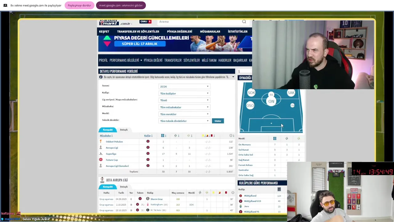This screenshot has height=222, width=394.
Task: Click the club crest in Oddset Pokalen row
Action: pos(148,142)
